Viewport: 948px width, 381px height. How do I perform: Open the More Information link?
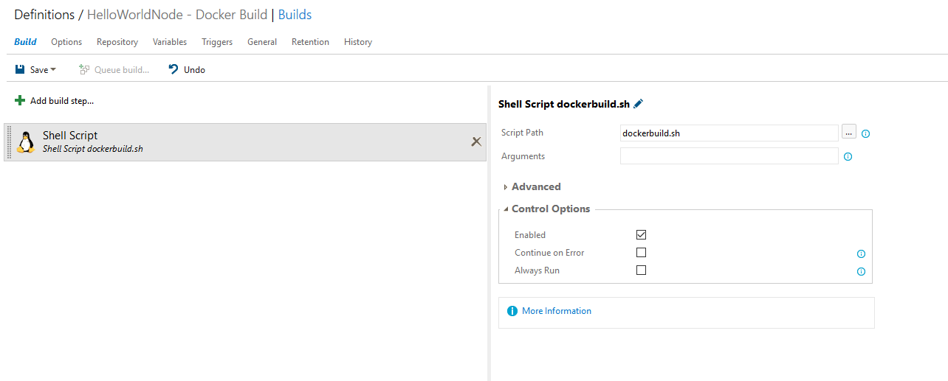point(556,311)
